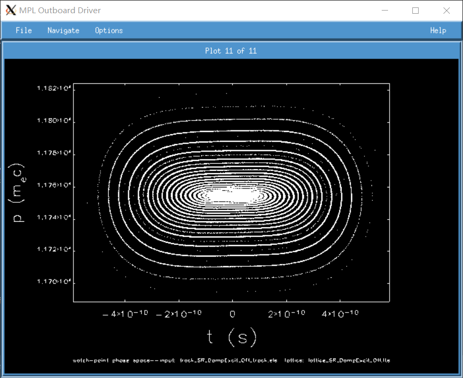
Task: Click the "t (s)" x-axis label
Action: click(231, 336)
